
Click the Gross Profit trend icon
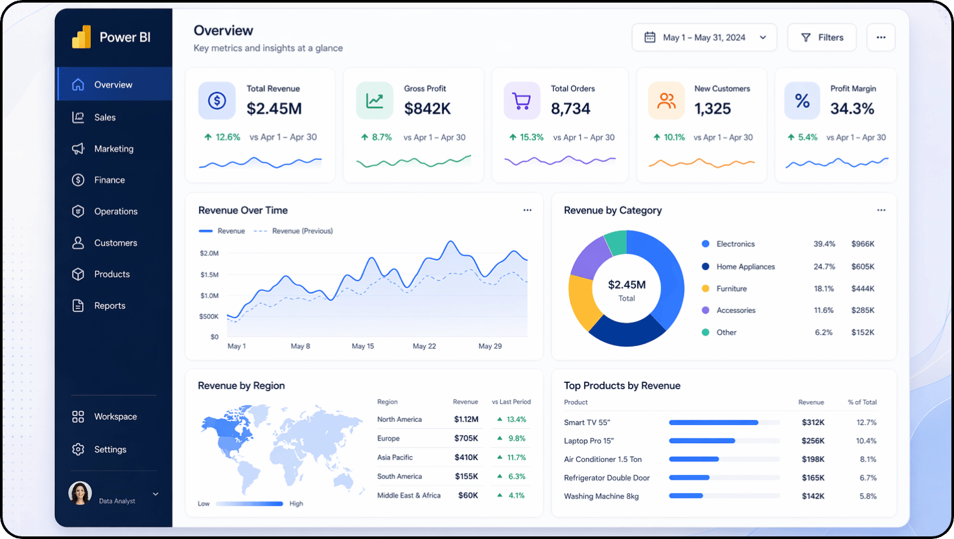375,100
